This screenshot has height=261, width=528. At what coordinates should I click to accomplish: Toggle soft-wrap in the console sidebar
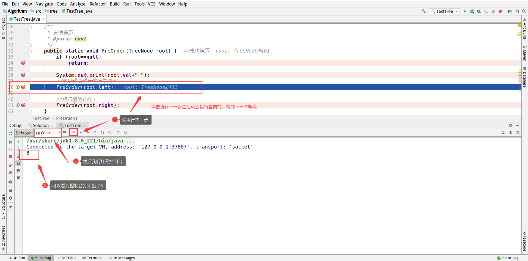pos(18,156)
